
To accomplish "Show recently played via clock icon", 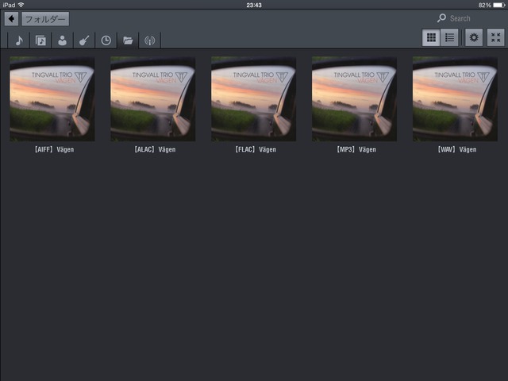I will (x=106, y=40).
